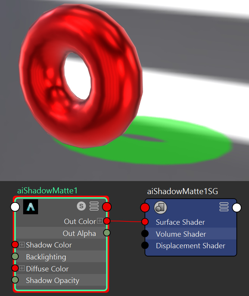
Task: Click the Volume Shader black port
Action: click(145, 234)
